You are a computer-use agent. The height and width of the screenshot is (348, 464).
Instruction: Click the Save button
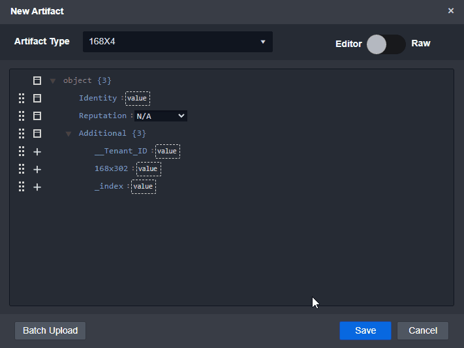365,330
